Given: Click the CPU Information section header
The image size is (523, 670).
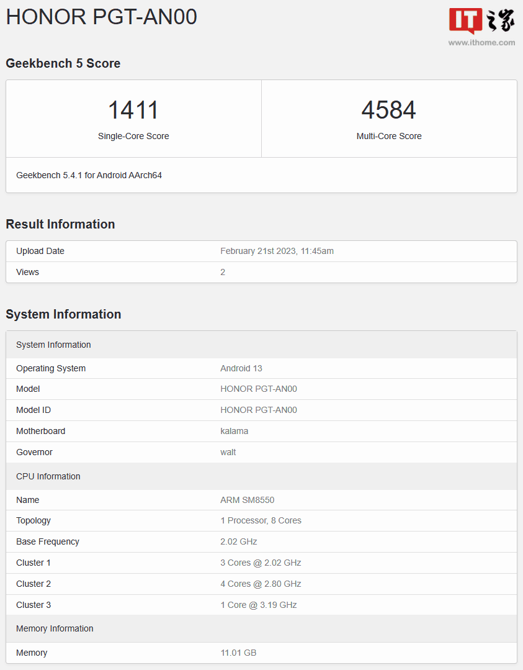Looking at the screenshot, I should click(48, 476).
